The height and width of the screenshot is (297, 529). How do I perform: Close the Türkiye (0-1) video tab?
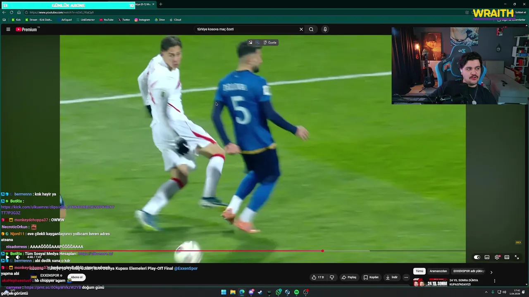click(153, 4)
